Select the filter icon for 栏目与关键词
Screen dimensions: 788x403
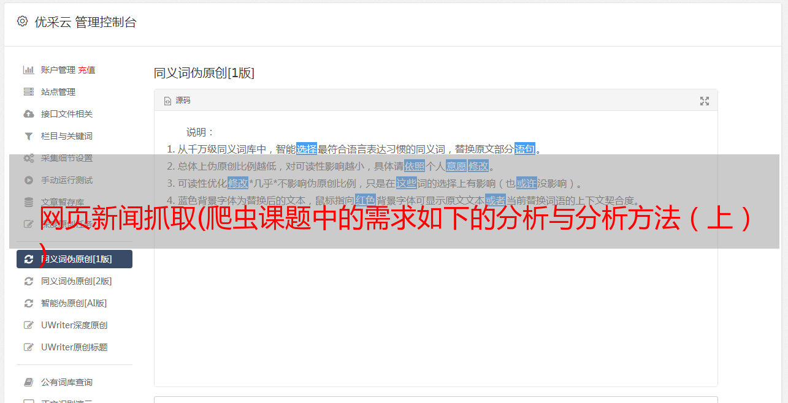tap(28, 136)
